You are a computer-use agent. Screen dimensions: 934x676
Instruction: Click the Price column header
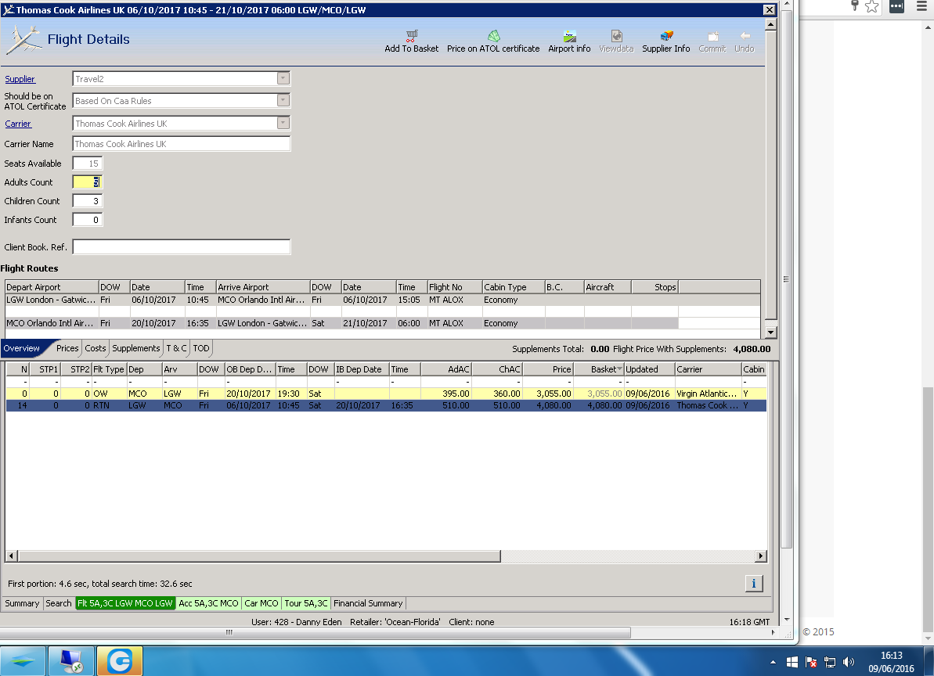pyautogui.click(x=548, y=369)
